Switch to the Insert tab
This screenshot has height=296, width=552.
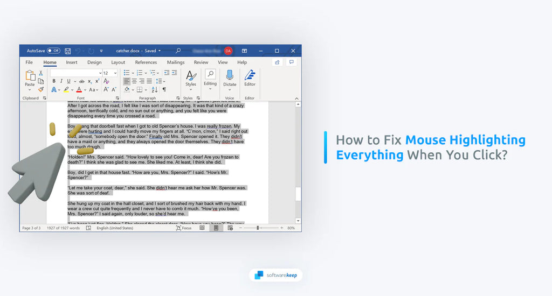(72, 62)
